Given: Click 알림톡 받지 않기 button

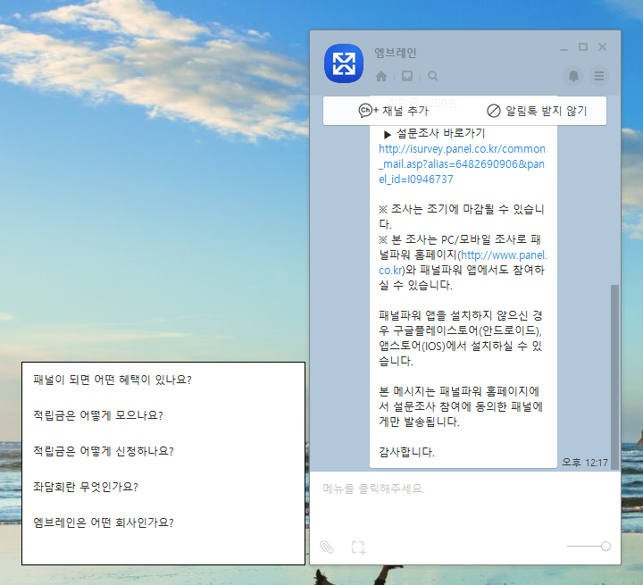Looking at the screenshot, I should (x=537, y=111).
